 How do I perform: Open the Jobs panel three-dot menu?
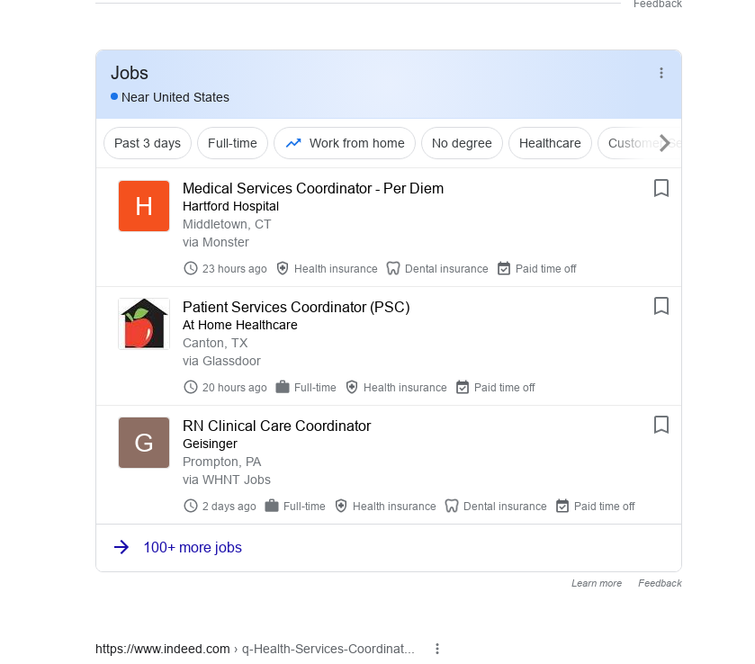pos(661,74)
